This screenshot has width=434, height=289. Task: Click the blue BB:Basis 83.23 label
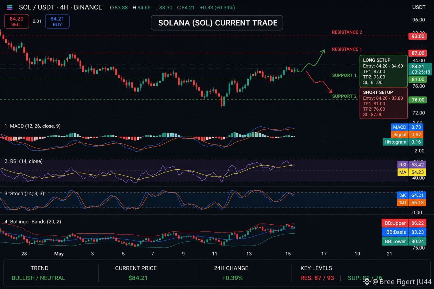coord(404,232)
